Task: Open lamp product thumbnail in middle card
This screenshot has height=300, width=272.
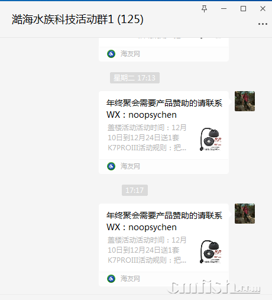Action: tap(211, 139)
